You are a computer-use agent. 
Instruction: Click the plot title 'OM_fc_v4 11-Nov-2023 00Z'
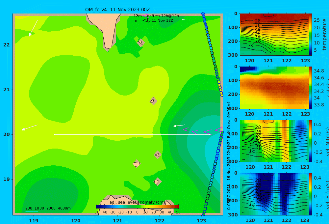pos(117,10)
